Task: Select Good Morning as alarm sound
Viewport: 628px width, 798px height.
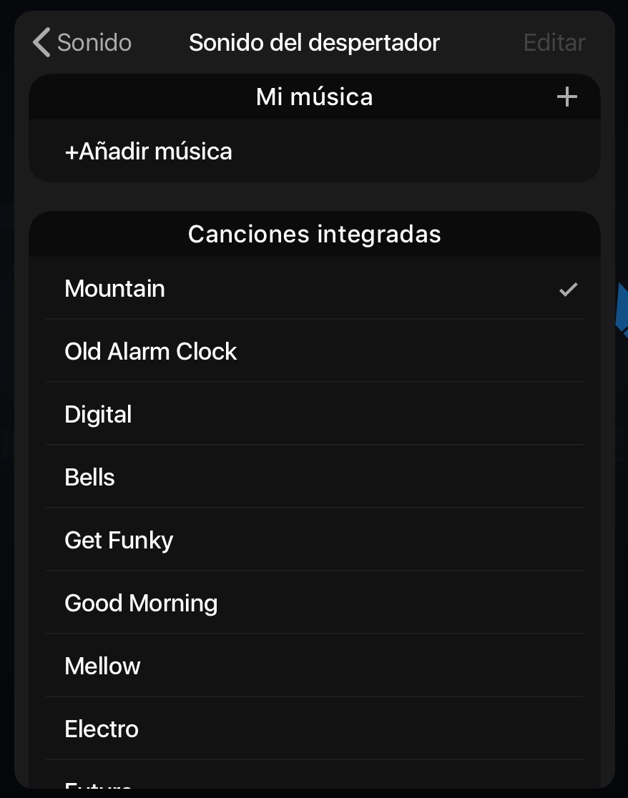Action: (x=141, y=604)
